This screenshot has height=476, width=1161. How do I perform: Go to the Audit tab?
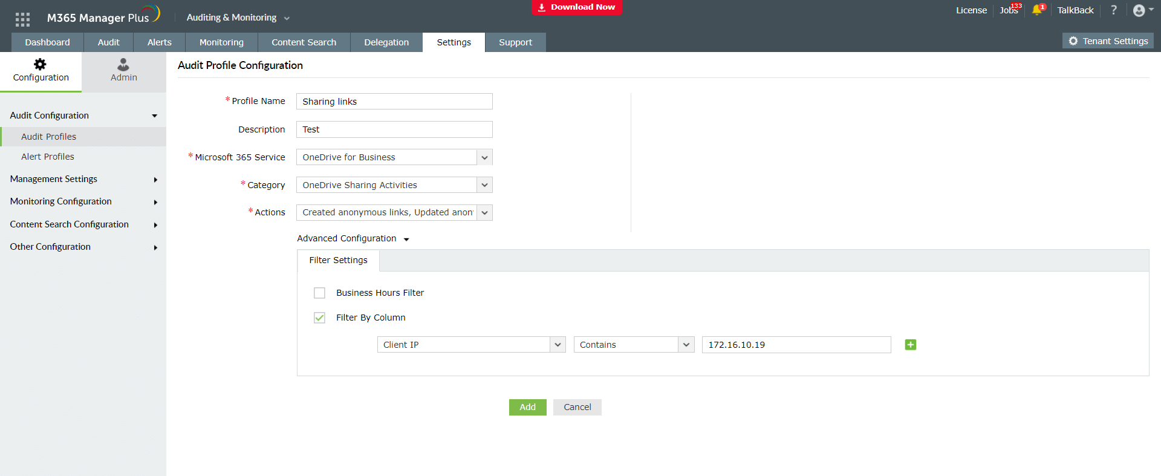coord(109,42)
